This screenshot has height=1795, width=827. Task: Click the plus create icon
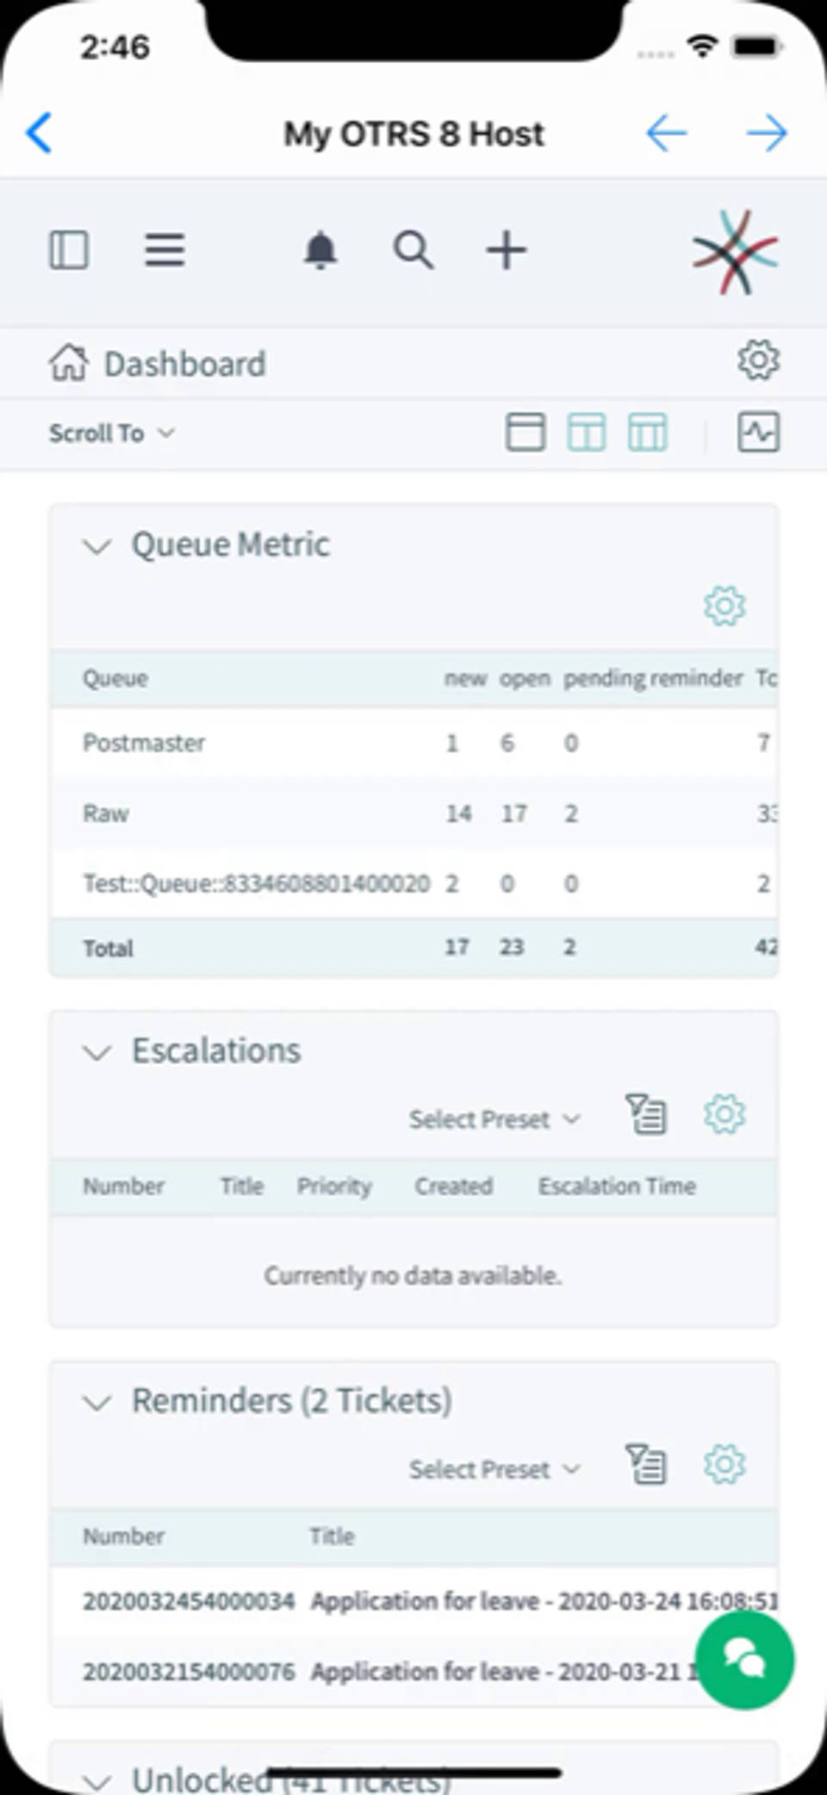pos(506,251)
